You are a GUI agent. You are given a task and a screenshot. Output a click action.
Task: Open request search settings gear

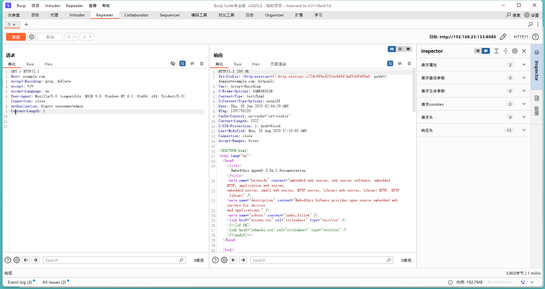17,260
